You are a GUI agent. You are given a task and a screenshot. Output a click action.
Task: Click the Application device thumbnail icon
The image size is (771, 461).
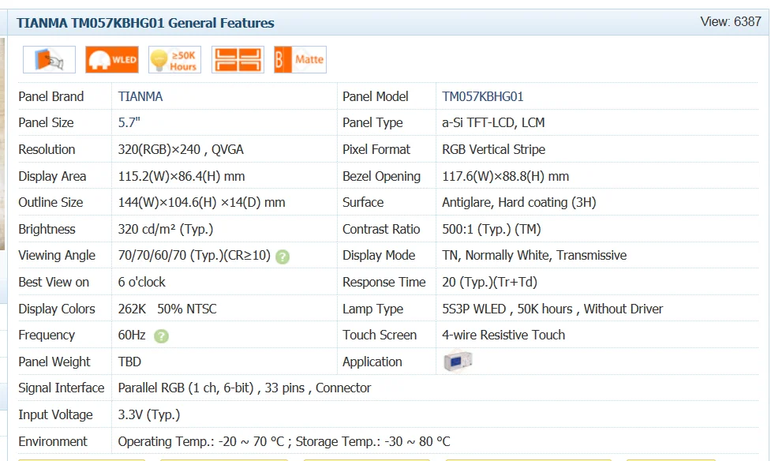tap(458, 362)
